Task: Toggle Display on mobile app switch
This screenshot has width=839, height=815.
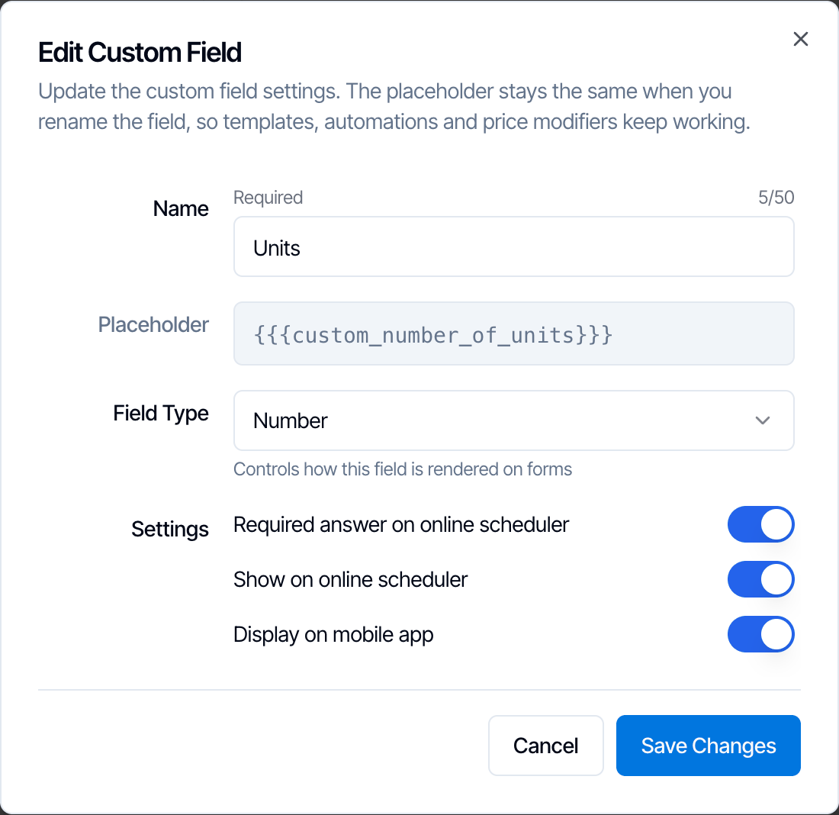Action: tap(760, 634)
